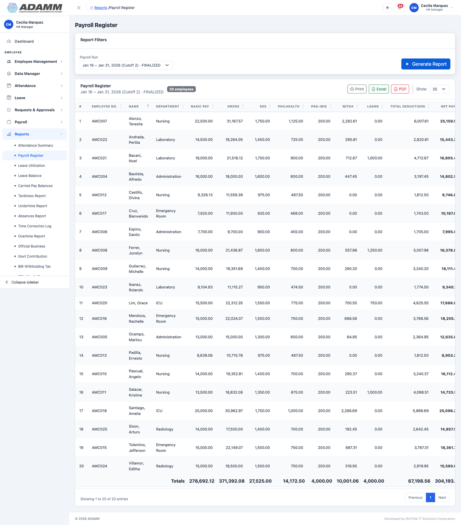The width and height of the screenshot is (461, 525).
Task: Open Govt Contribution report
Action: click(x=32, y=257)
